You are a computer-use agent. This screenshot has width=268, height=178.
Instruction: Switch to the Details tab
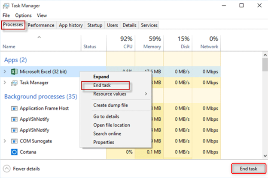tap(129, 25)
